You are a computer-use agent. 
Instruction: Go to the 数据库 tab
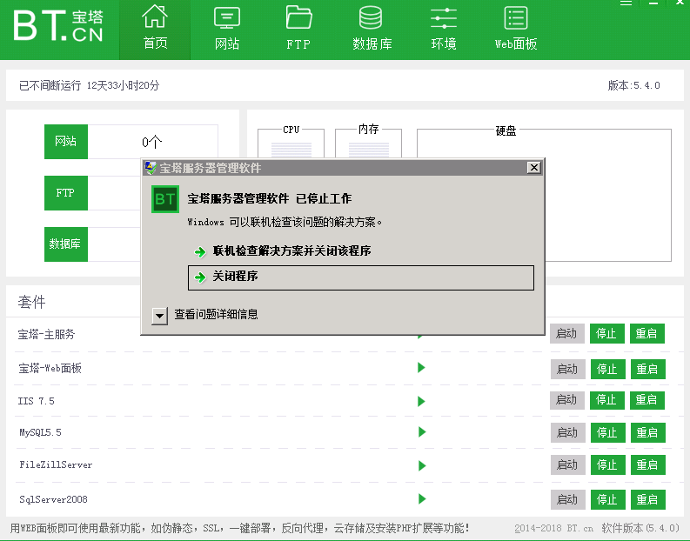pos(372,29)
